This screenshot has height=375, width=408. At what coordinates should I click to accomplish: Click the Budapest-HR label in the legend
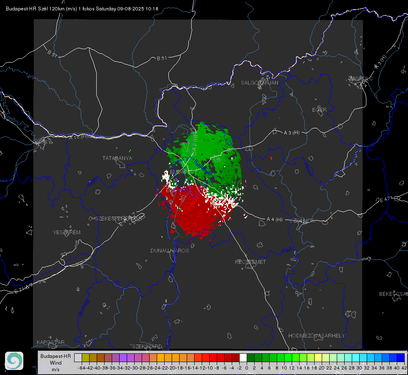(55, 356)
